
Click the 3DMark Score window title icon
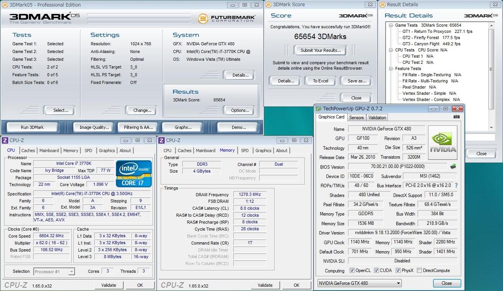tap(268, 5)
